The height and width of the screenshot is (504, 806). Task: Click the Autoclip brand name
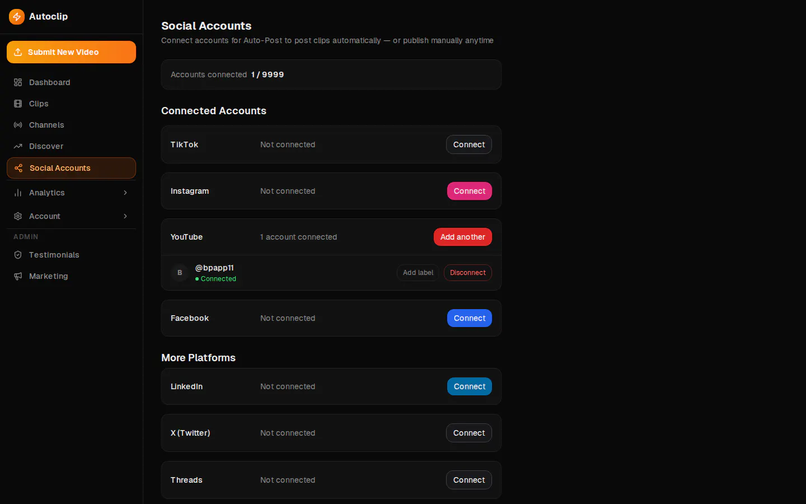point(48,17)
